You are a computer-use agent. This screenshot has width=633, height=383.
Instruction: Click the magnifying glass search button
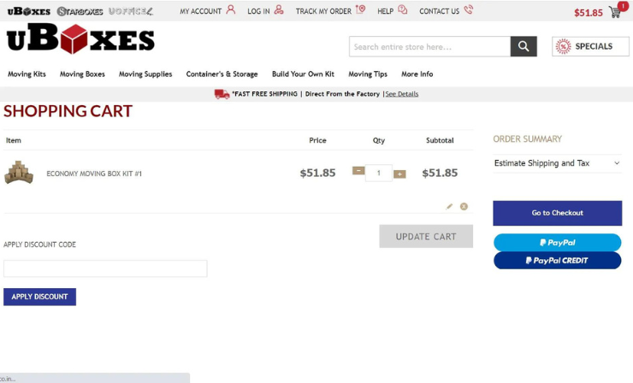click(524, 46)
